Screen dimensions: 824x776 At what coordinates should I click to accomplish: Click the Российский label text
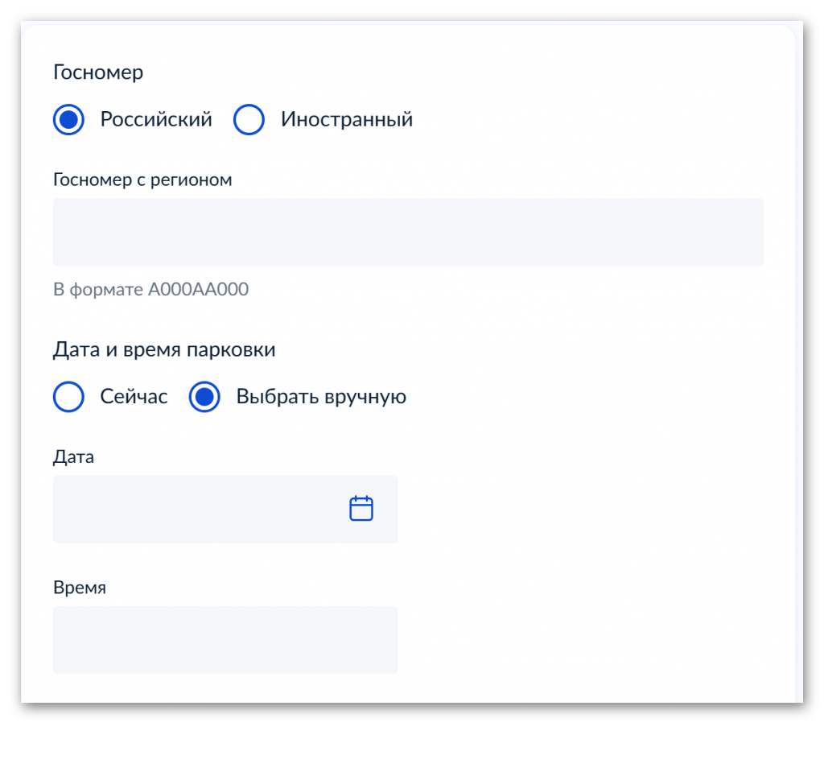click(156, 119)
